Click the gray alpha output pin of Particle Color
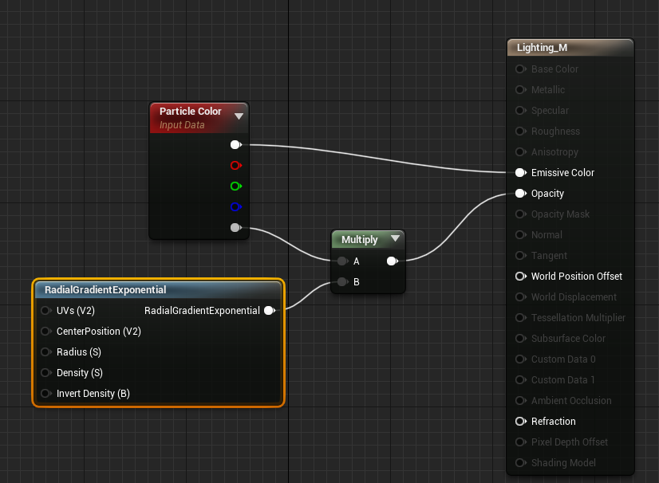 click(236, 228)
